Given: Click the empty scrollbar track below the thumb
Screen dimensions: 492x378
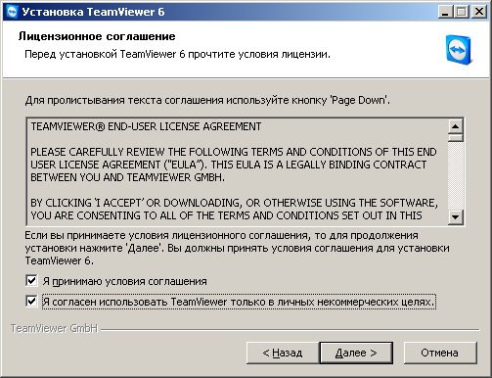Looking at the screenshot, I should pos(456,175).
